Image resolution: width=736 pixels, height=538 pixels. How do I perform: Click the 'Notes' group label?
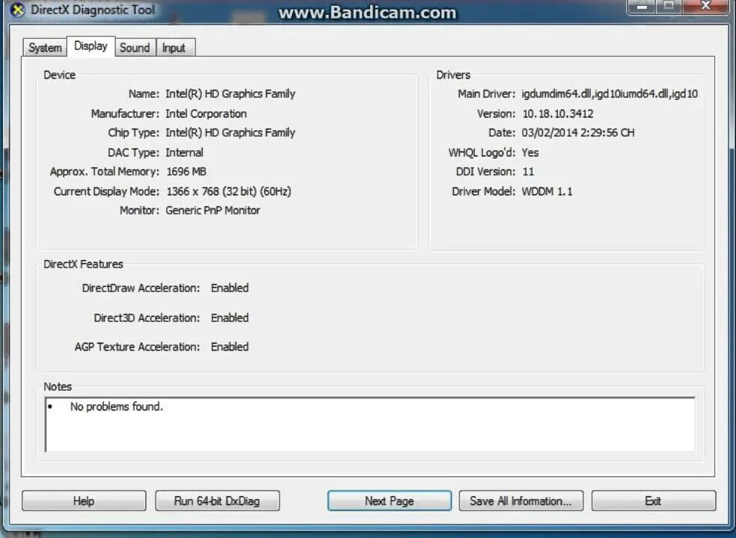click(x=58, y=387)
